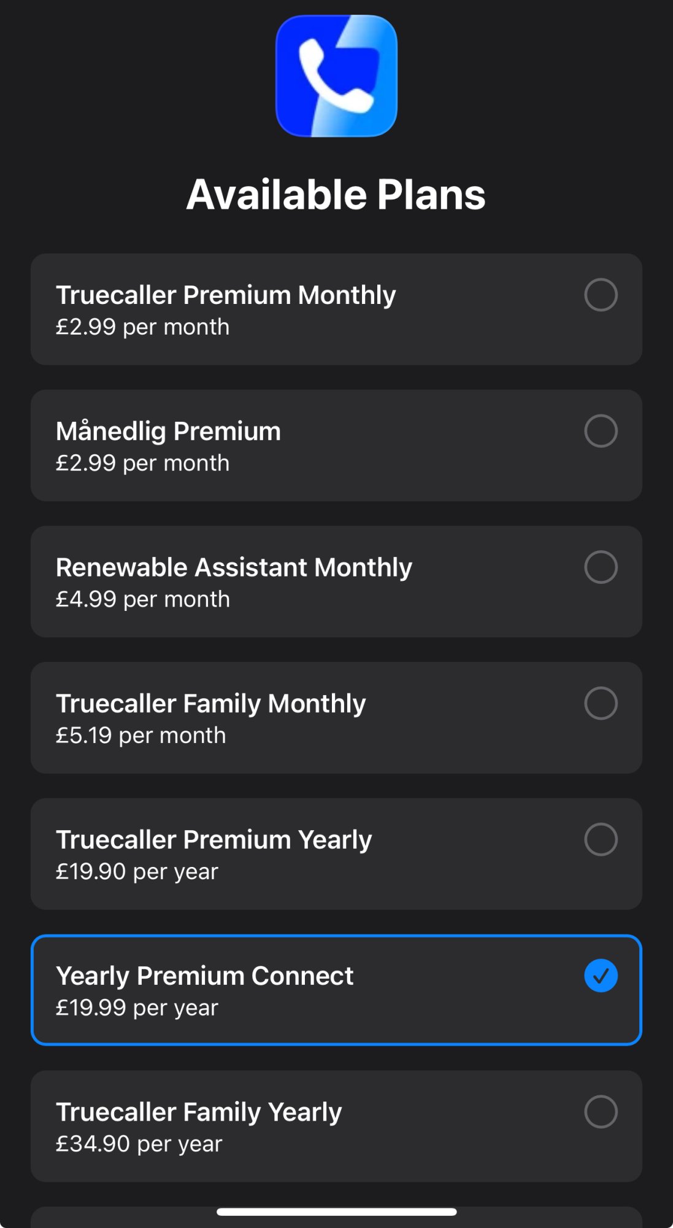This screenshot has height=1228, width=673.
Task: Select Truecaller Family Monthly radio button
Action: coord(601,703)
